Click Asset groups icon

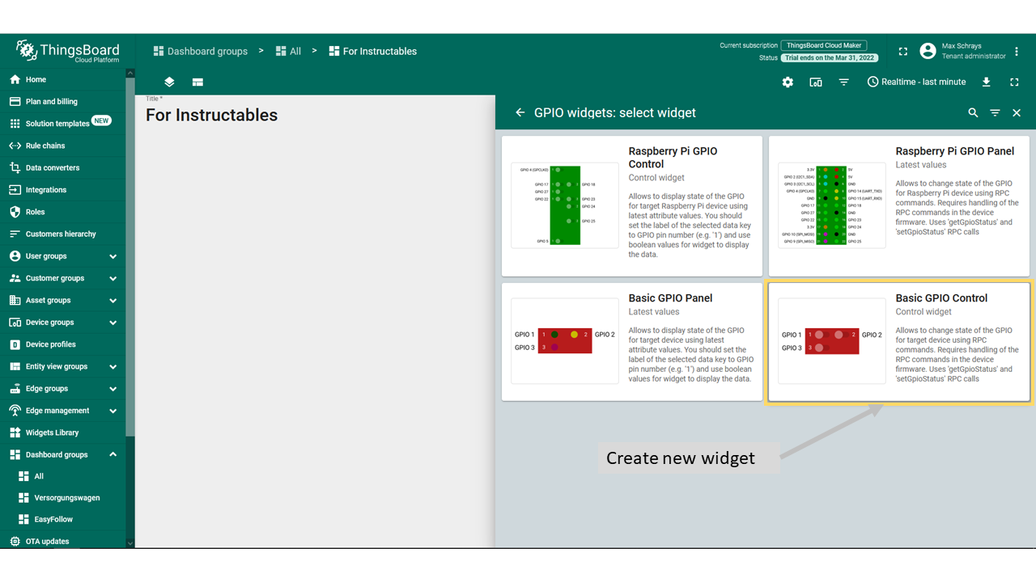point(15,300)
